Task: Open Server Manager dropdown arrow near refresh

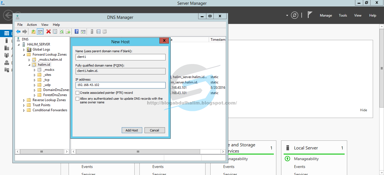Action: [x=287, y=15]
